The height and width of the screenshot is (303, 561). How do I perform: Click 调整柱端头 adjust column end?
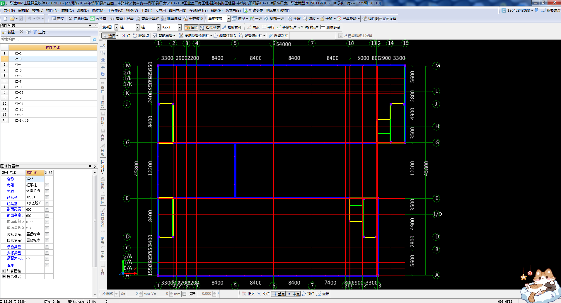click(225, 35)
